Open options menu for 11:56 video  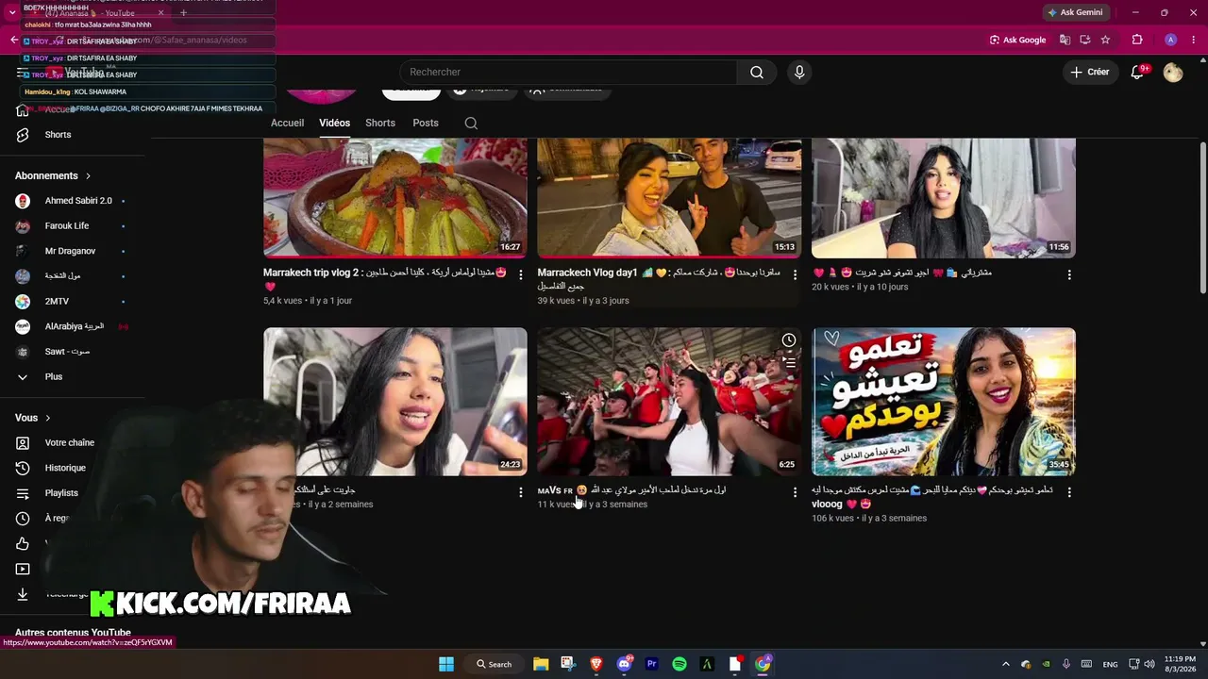tap(1069, 275)
